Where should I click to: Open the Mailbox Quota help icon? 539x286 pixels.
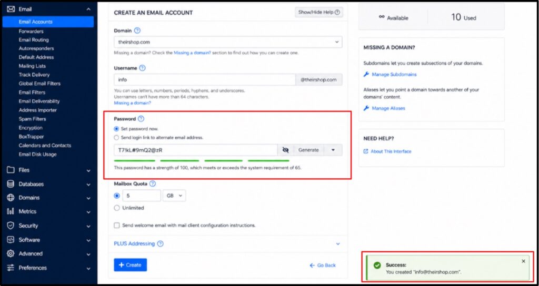[x=152, y=183]
